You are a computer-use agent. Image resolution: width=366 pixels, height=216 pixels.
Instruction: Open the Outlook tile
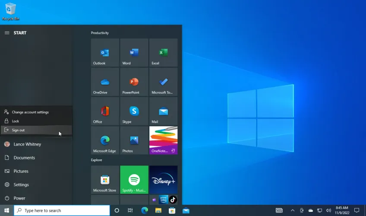(x=105, y=52)
